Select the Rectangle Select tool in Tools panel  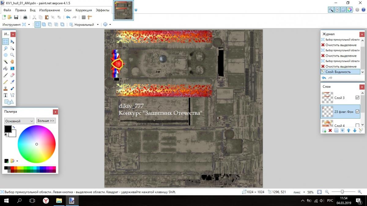point(6,42)
